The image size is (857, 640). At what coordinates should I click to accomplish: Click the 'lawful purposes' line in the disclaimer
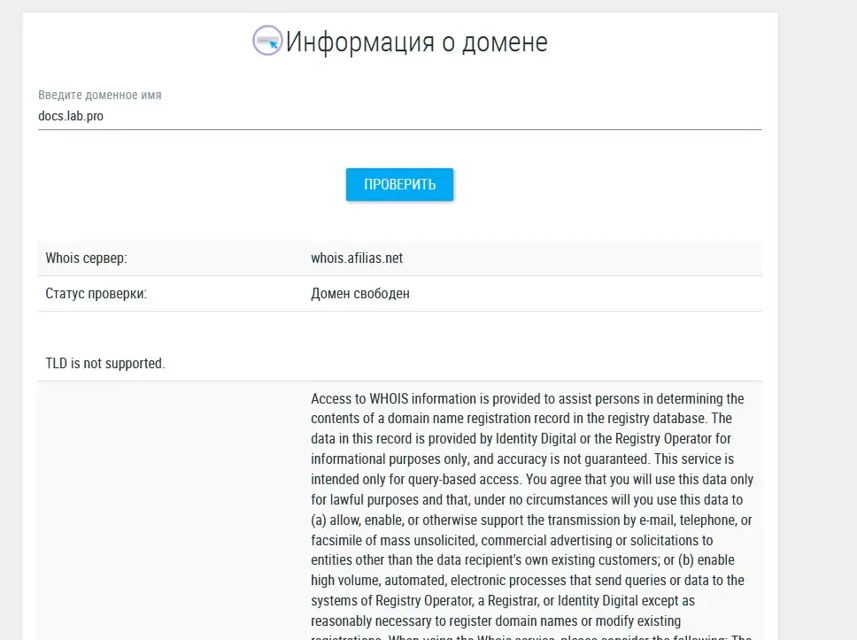click(x=527, y=499)
